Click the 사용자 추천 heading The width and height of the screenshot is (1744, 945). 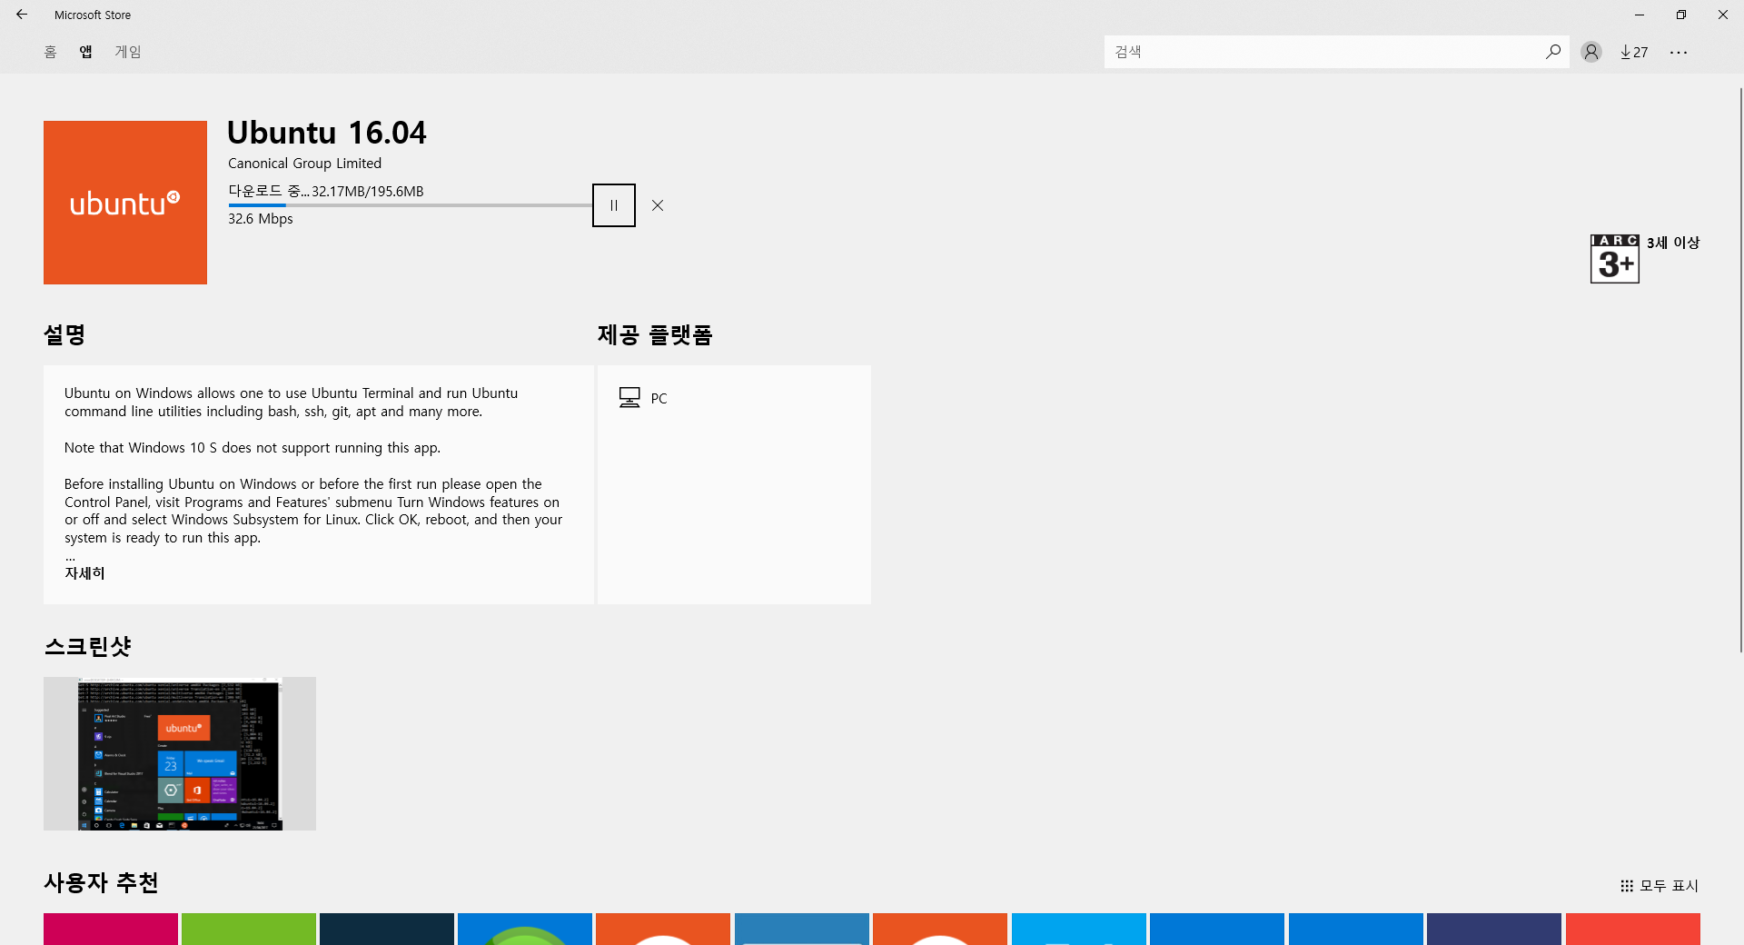102,882
